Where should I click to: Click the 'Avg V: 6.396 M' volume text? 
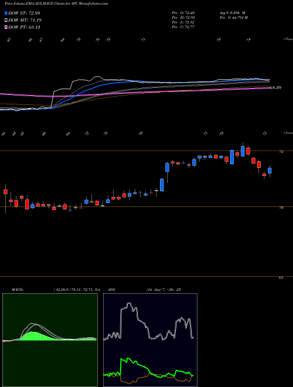tap(232, 13)
